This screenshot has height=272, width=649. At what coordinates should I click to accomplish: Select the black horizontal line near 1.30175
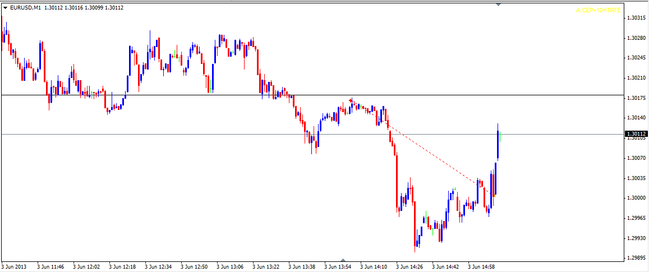(x=168, y=95)
